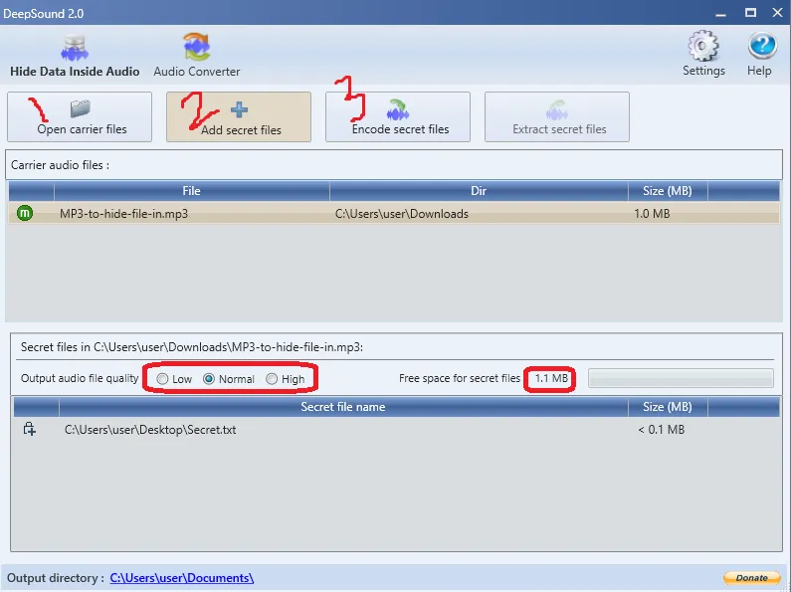The image size is (791, 592).
Task: Select the MP3-to-hide-file-in.mp3 carrier file row
Action: tap(394, 213)
